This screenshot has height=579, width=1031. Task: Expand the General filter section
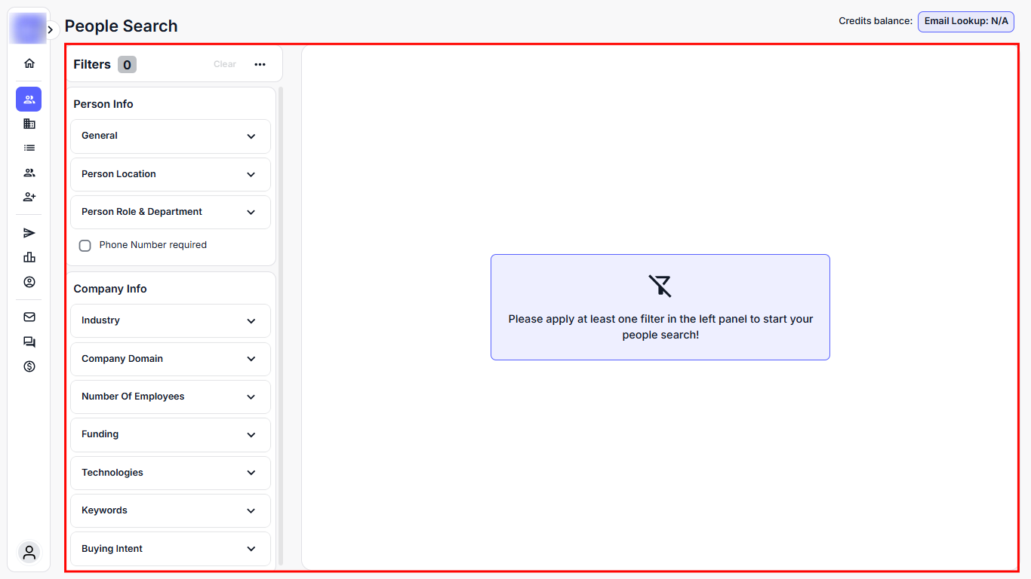[x=171, y=136]
